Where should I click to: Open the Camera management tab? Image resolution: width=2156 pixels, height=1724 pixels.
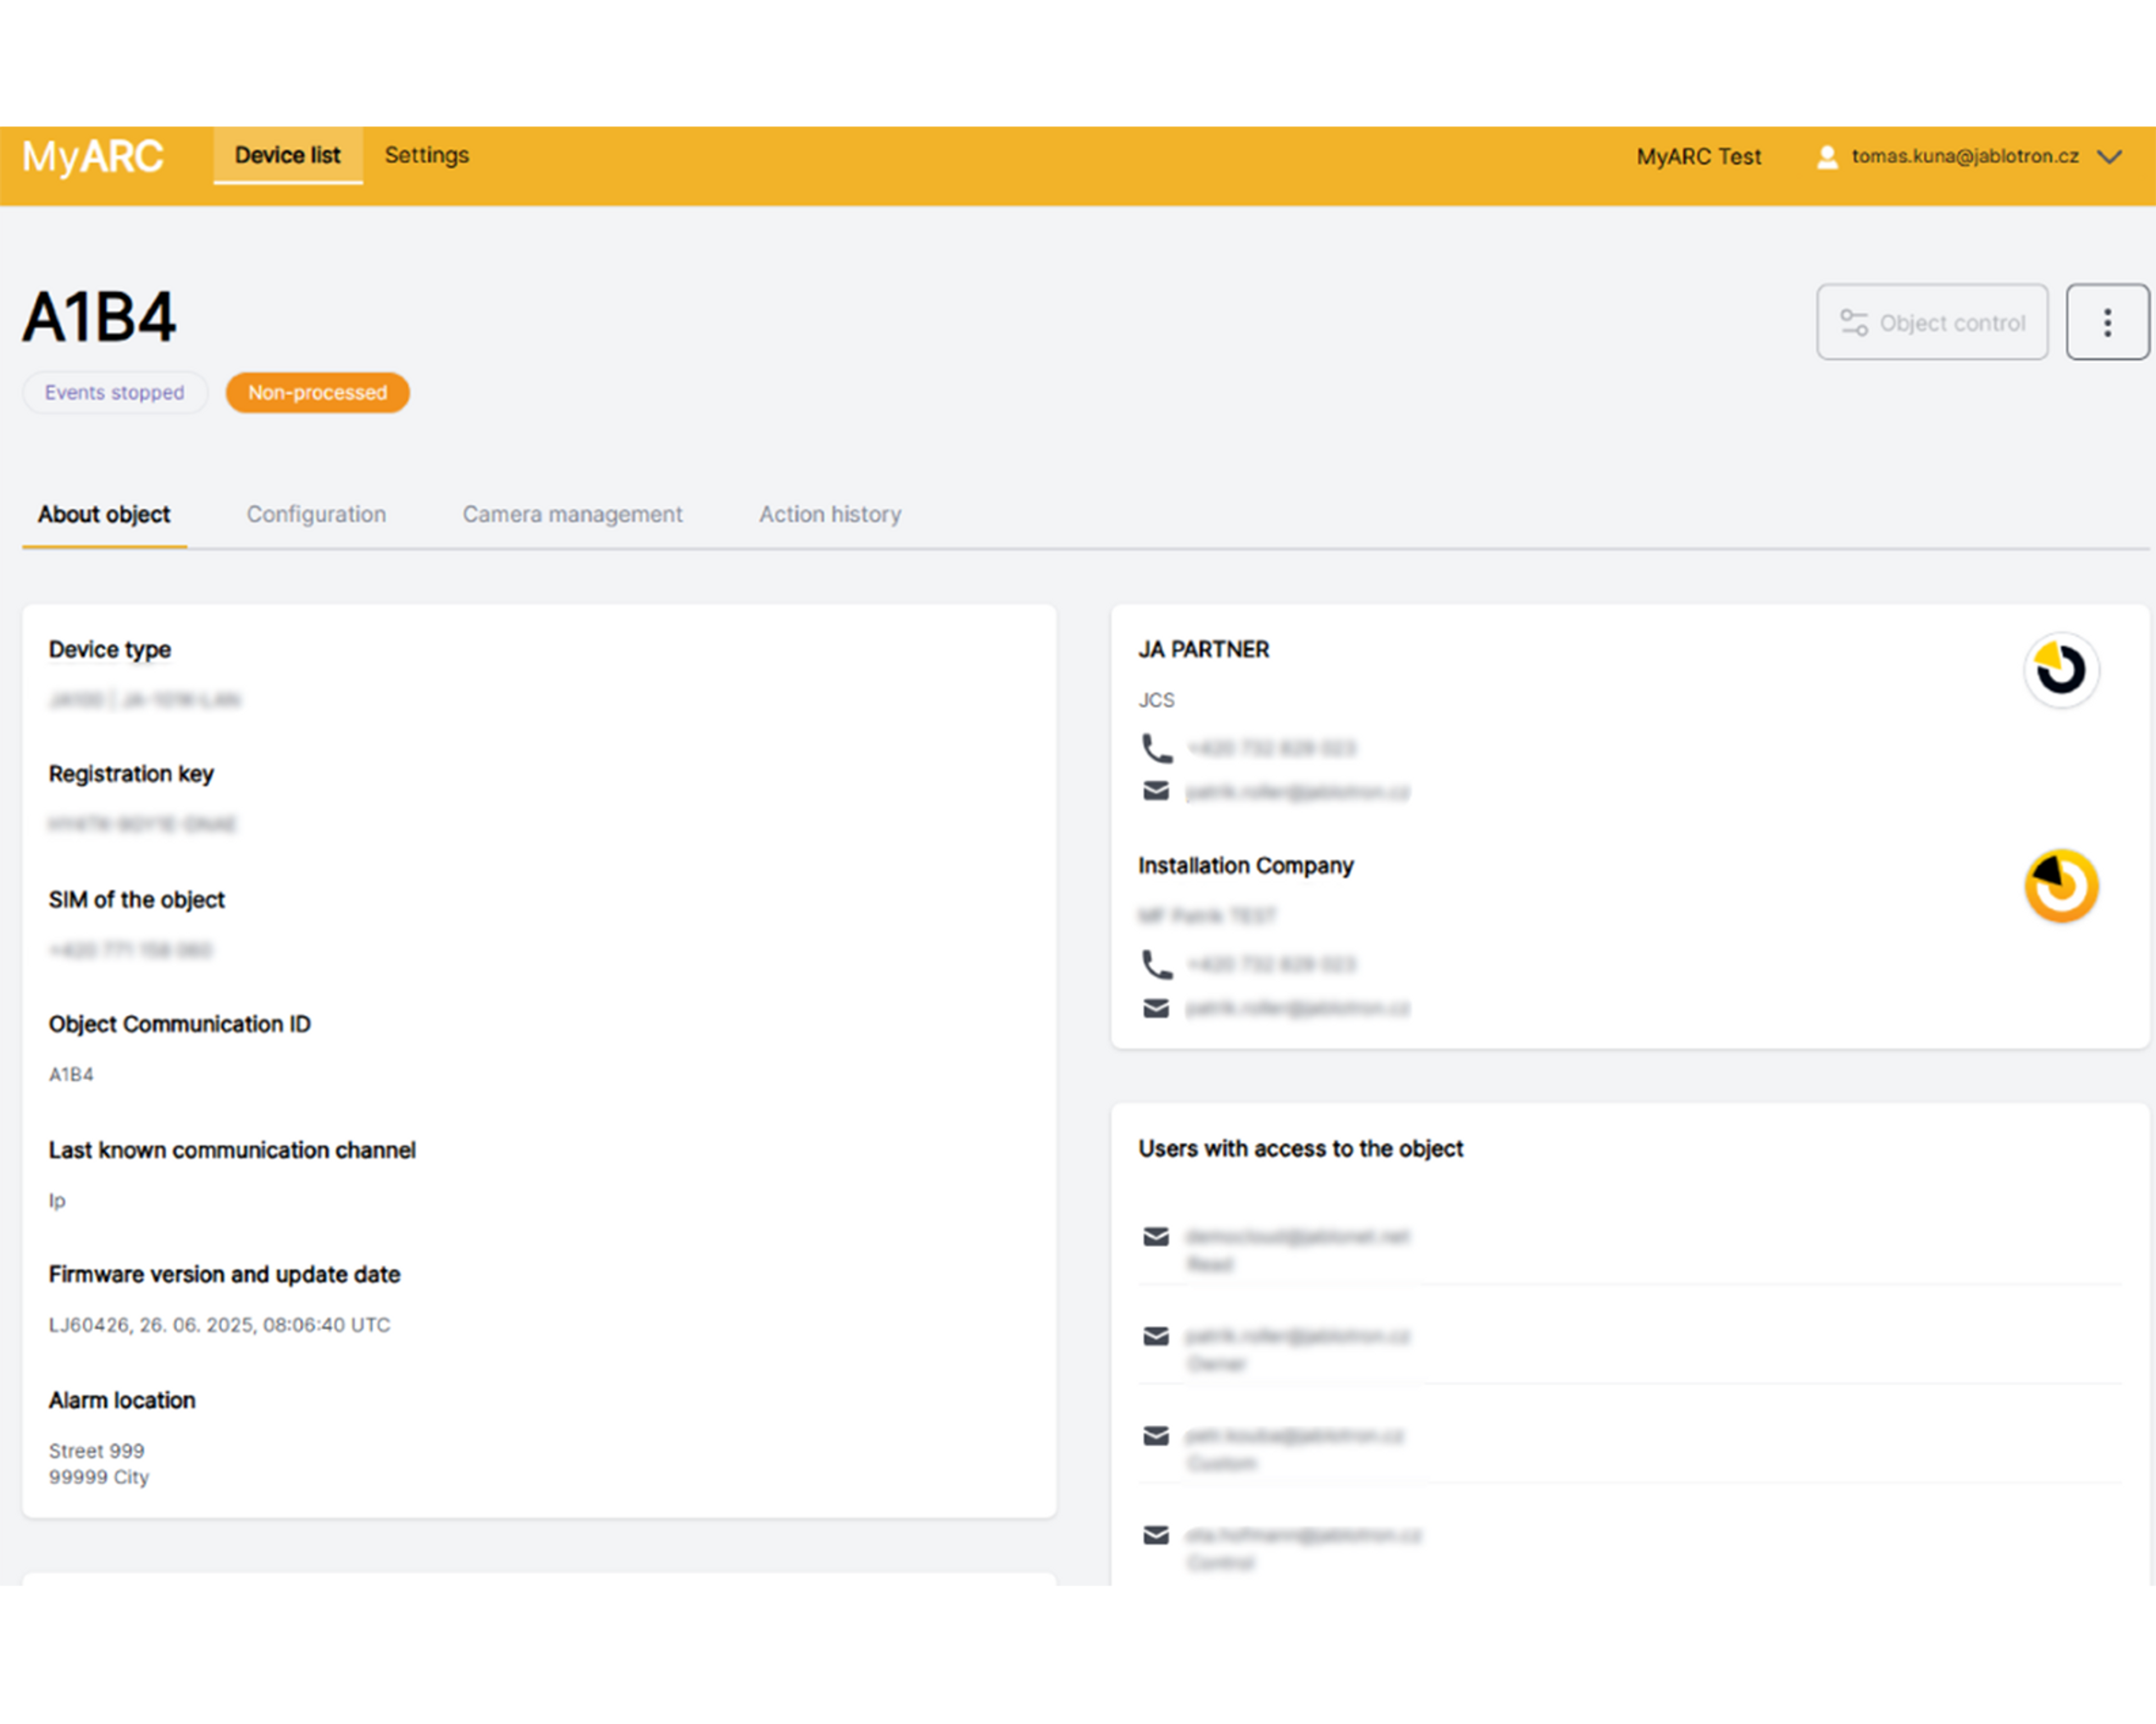tap(572, 514)
